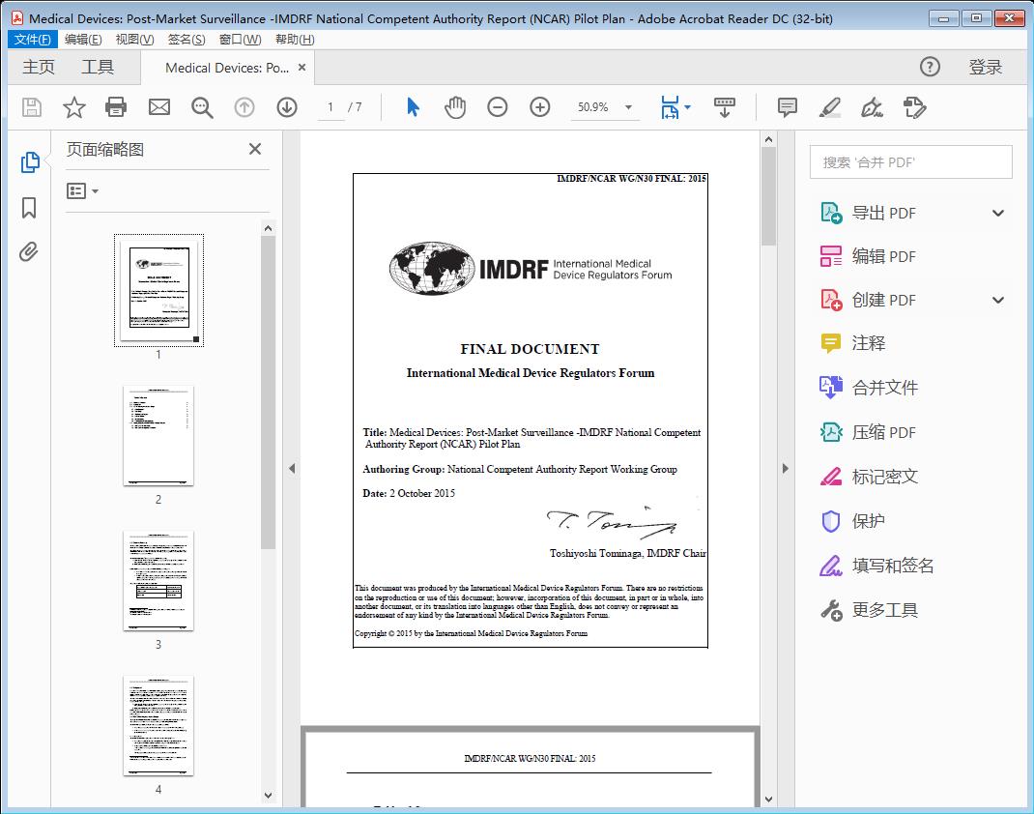Enter presentation mode from the toolbar

(x=725, y=107)
